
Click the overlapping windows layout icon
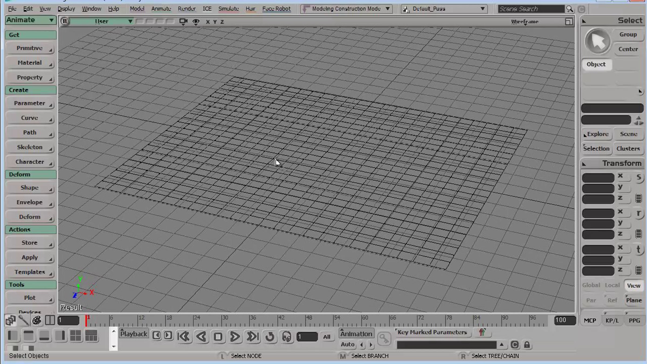click(11, 320)
